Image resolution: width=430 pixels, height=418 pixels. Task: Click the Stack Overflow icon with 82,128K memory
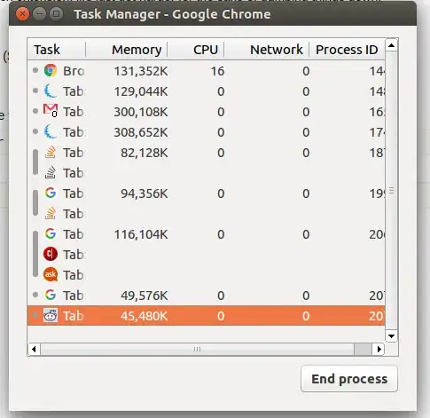click(51, 153)
